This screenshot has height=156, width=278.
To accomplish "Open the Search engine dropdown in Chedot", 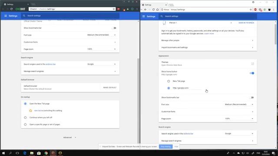I will 101,64.
